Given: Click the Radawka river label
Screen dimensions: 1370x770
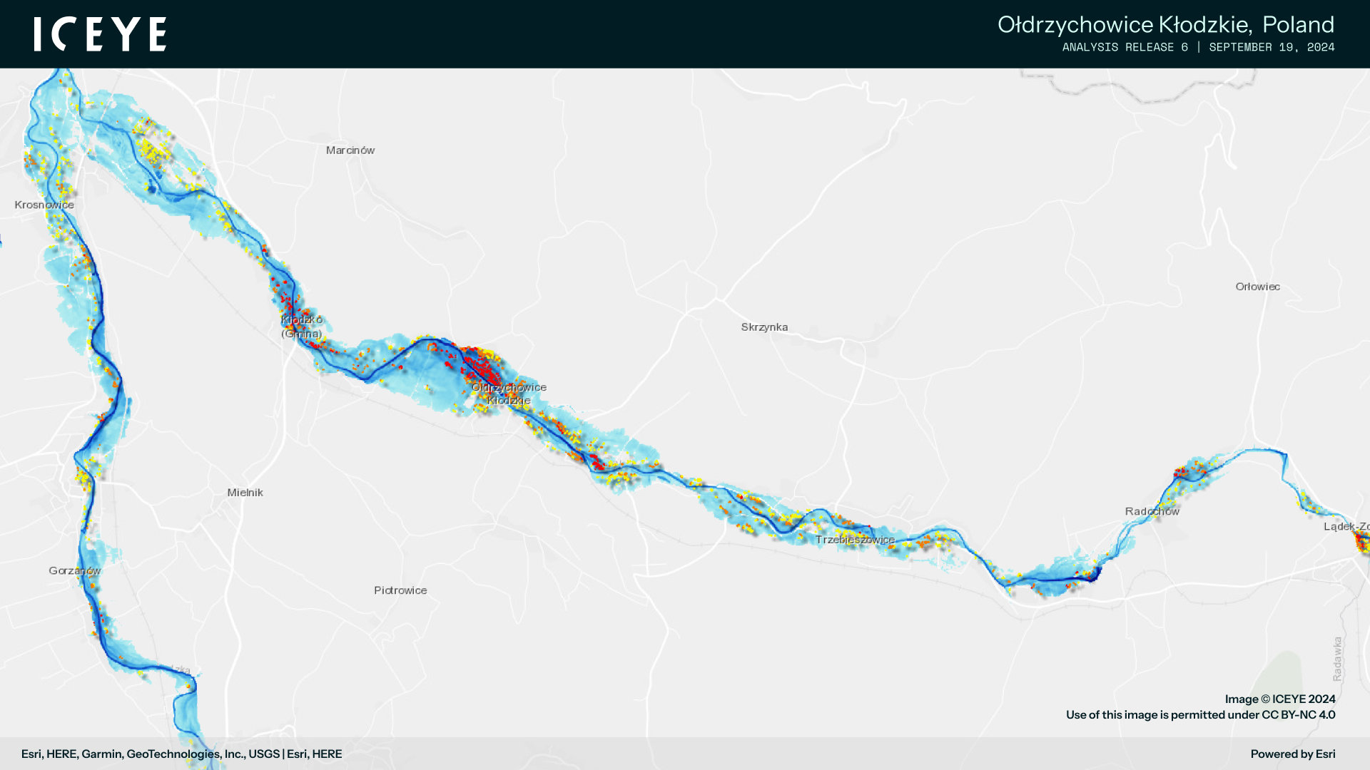Looking at the screenshot, I should click(x=1337, y=659).
